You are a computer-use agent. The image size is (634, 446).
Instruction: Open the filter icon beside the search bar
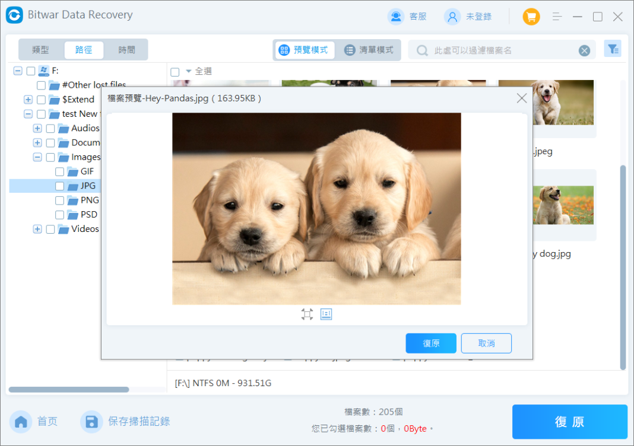613,49
